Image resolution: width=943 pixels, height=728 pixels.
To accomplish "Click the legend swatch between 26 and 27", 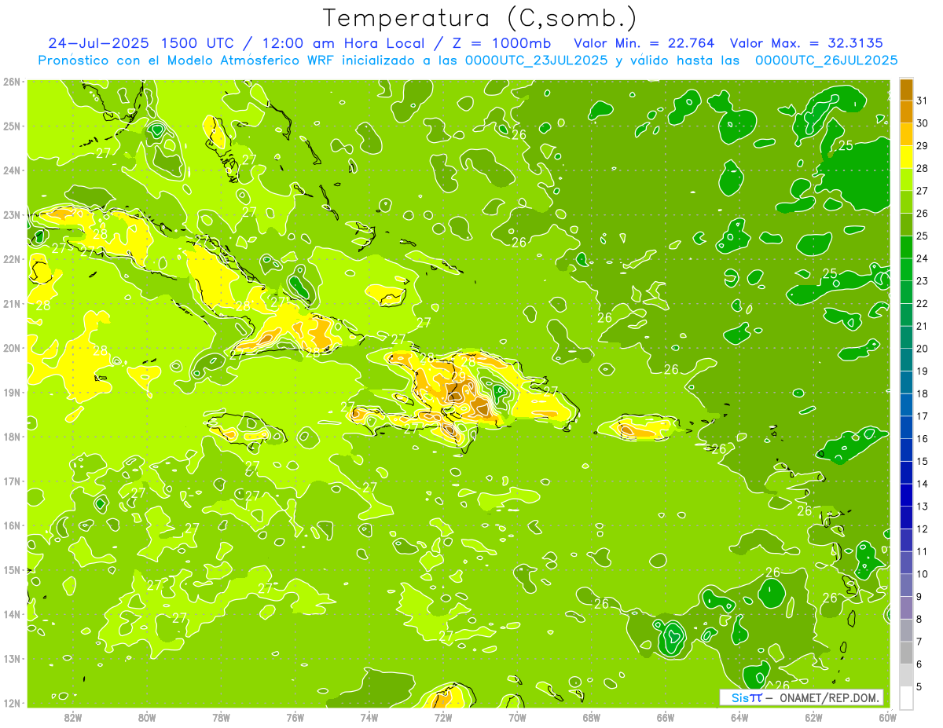I will tap(906, 202).
